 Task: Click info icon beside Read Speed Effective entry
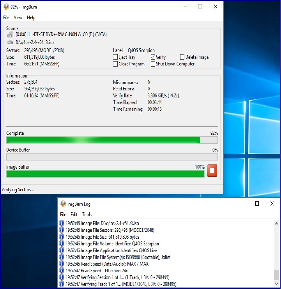tap(62, 270)
